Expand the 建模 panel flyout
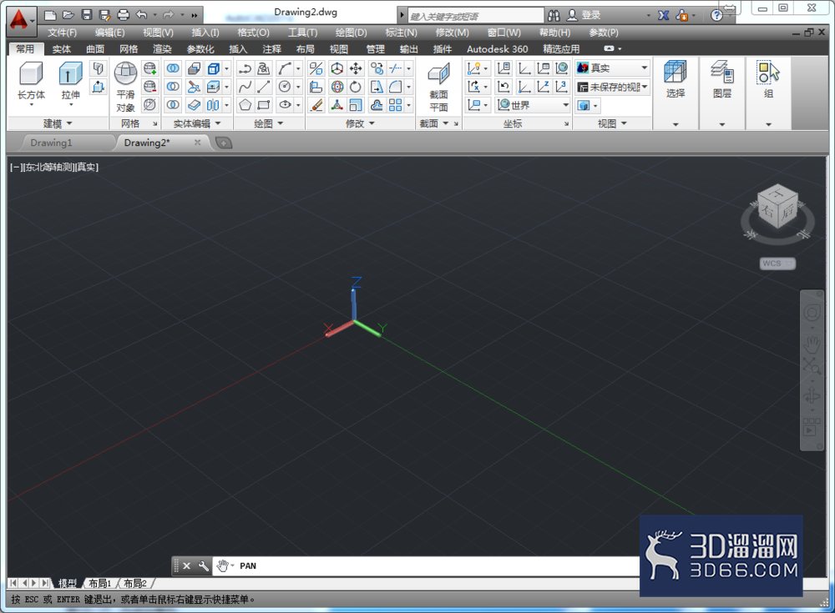835x613 pixels. 57,123
